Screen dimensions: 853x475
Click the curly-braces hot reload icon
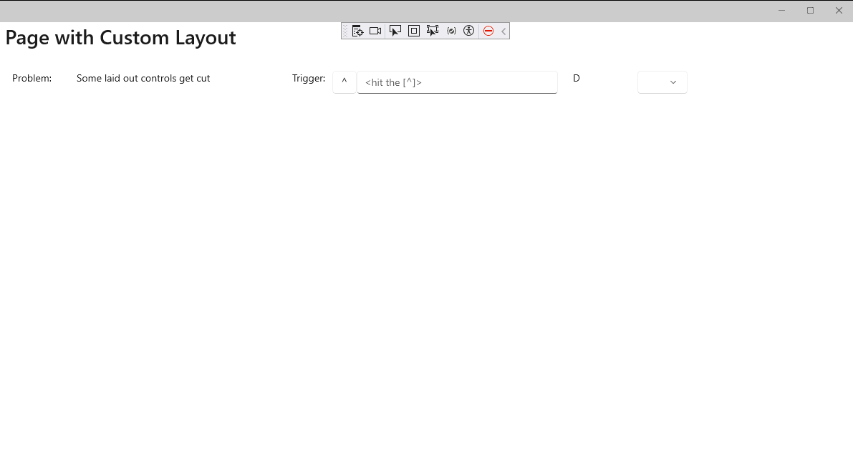coord(451,31)
